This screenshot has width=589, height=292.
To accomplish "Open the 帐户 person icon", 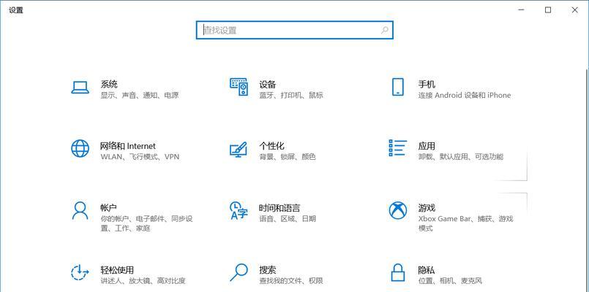I will (x=80, y=211).
